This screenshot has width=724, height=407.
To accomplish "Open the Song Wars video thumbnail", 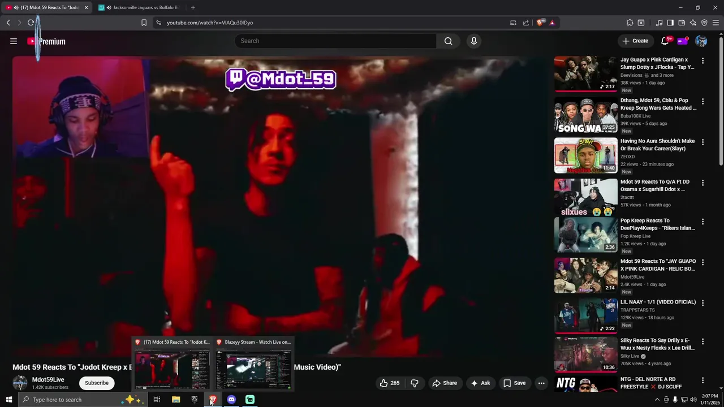I will [x=585, y=115].
